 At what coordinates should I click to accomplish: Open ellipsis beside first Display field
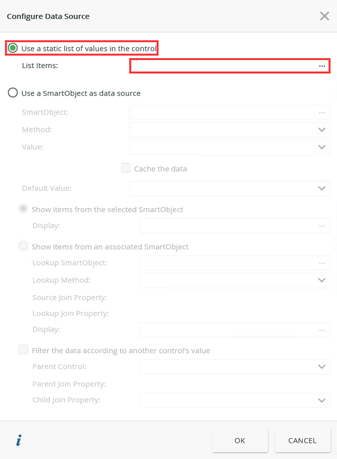click(322, 226)
